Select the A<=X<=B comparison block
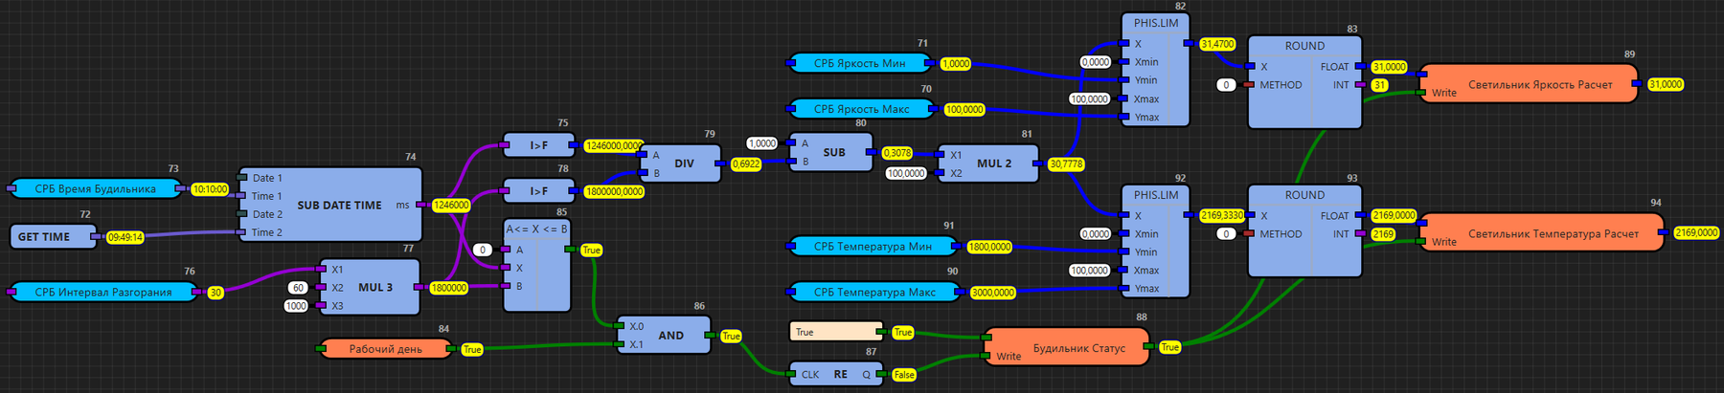 pos(537,266)
